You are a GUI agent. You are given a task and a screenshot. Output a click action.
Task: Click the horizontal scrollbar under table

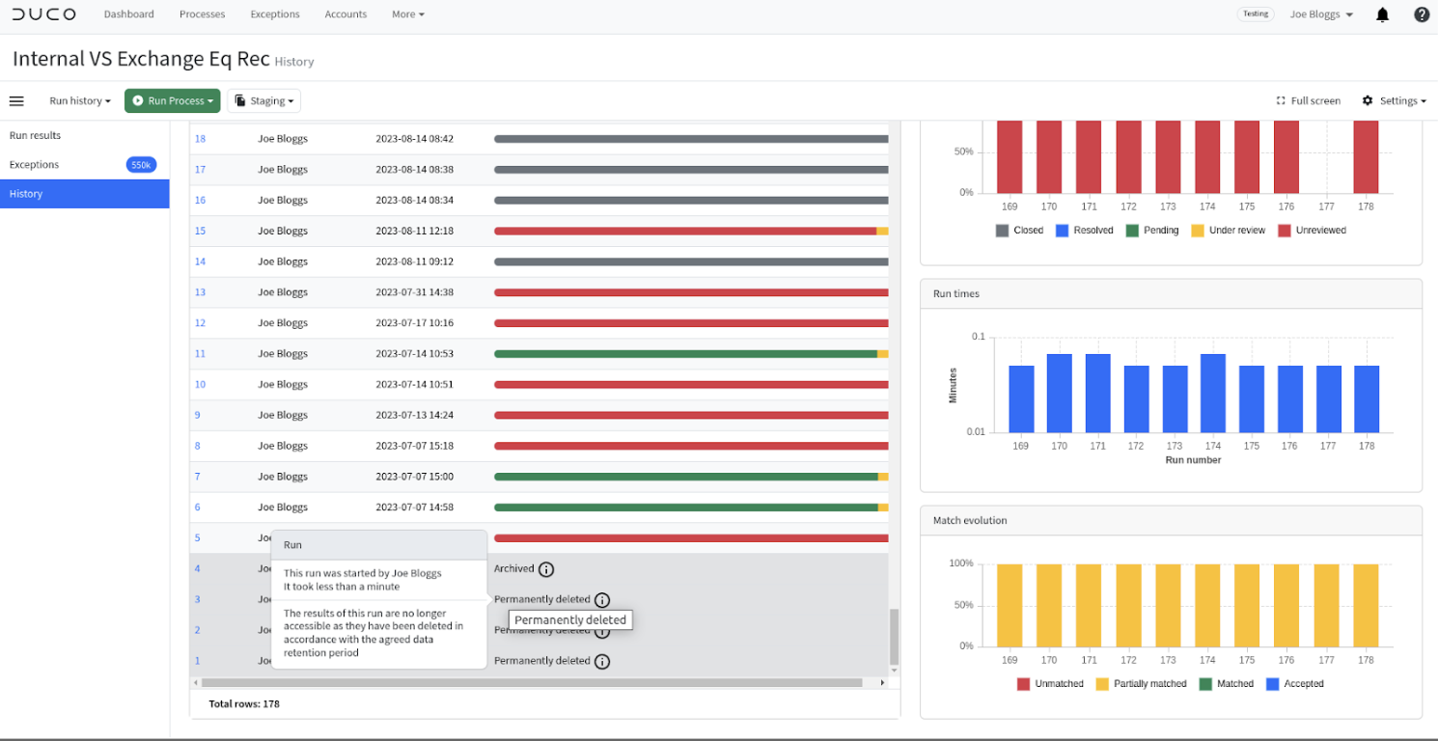[x=531, y=682]
